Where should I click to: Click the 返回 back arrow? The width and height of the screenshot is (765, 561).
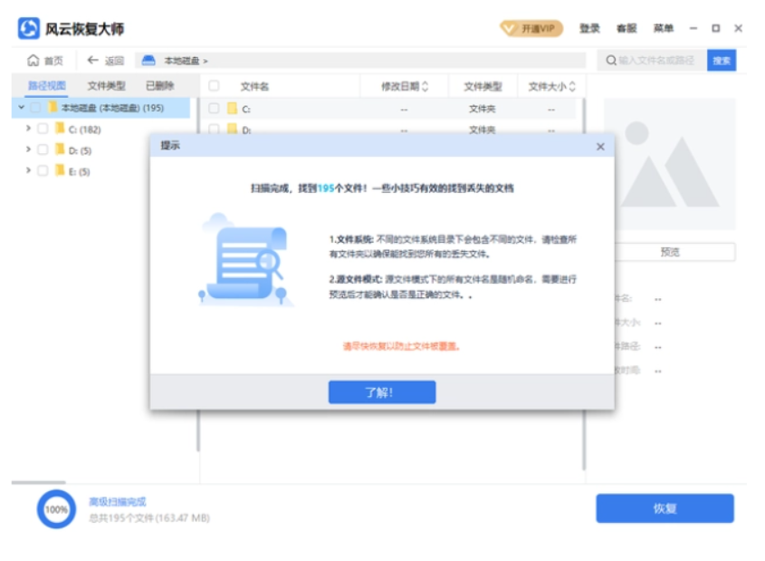click(92, 61)
